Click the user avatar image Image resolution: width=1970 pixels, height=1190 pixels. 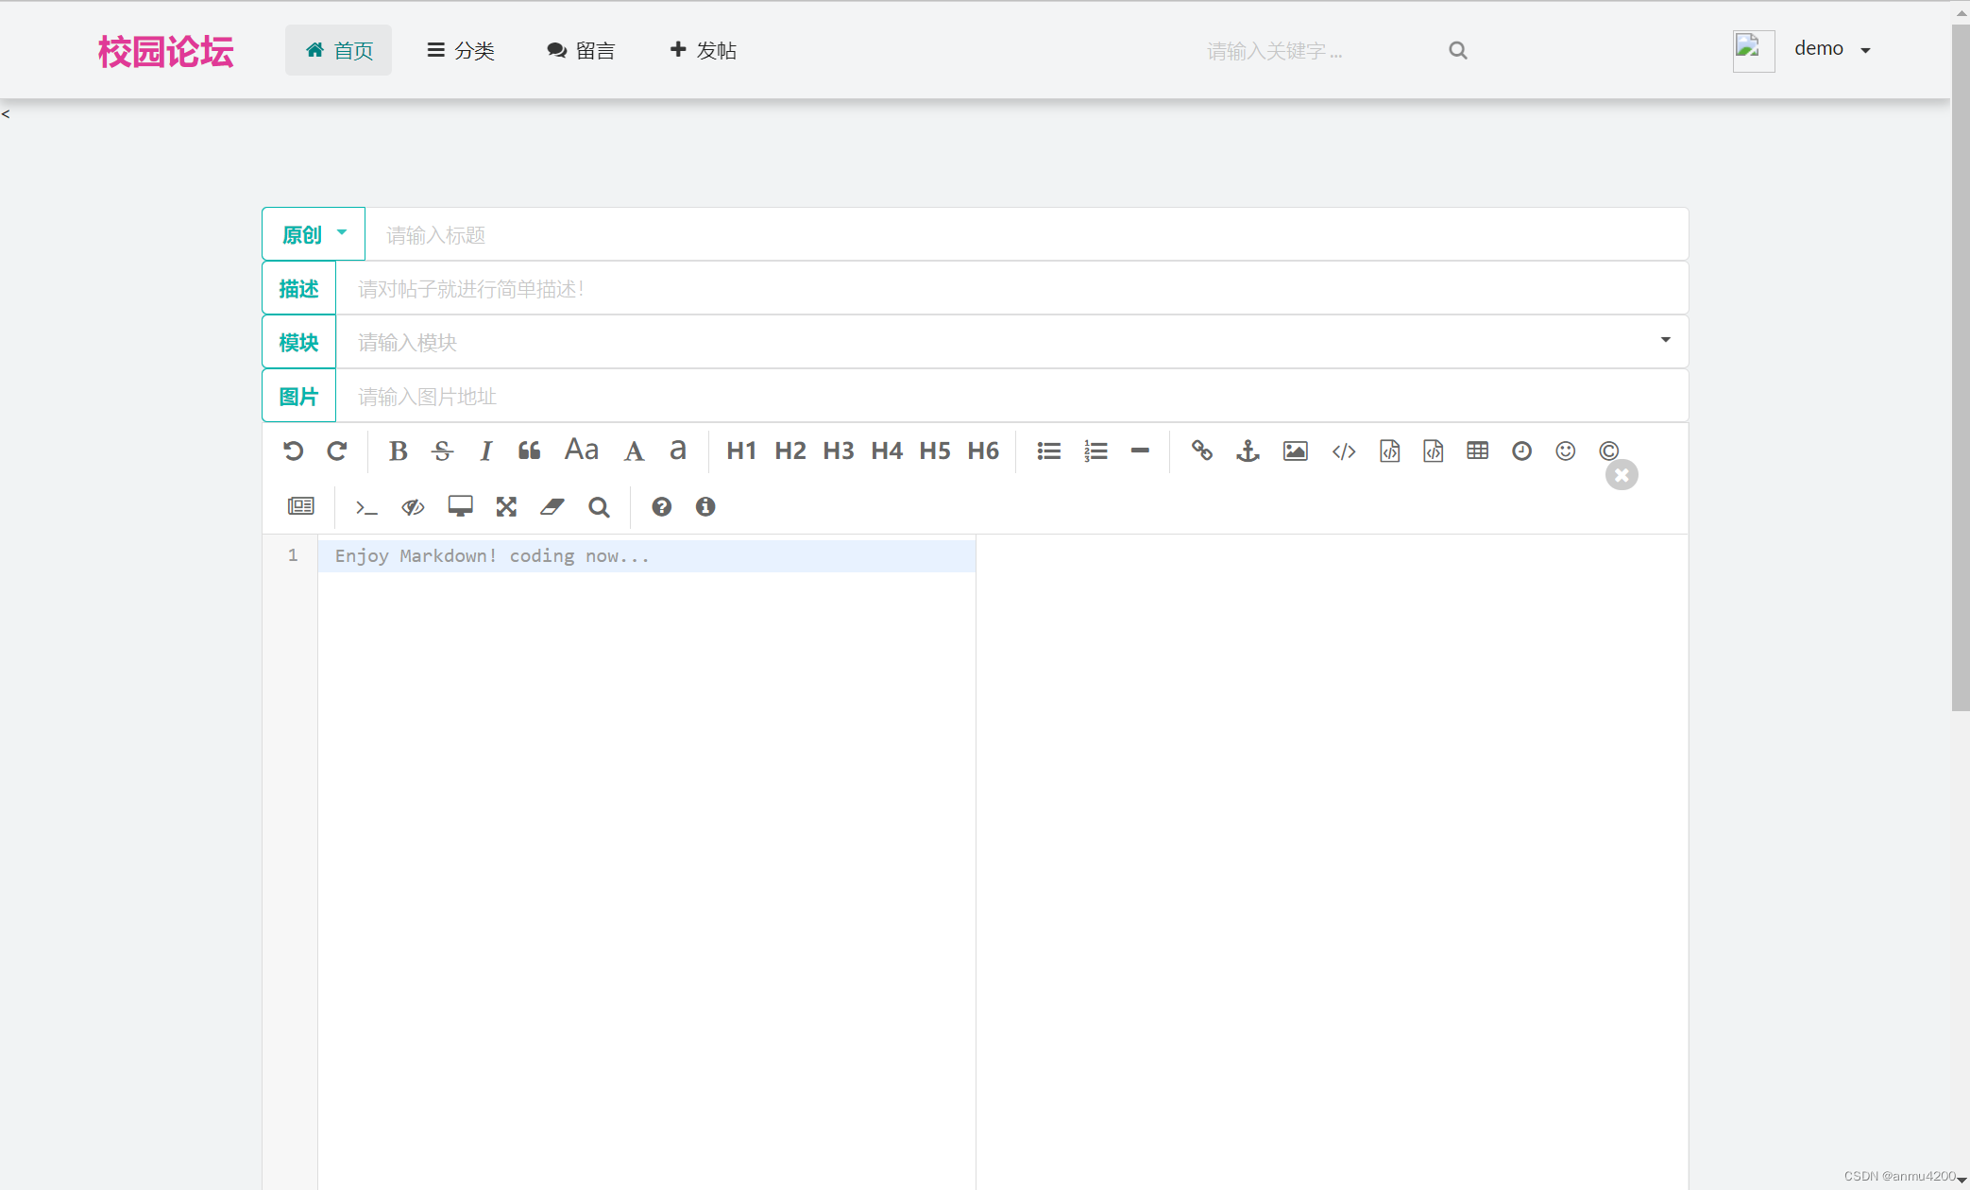(1754, 51)
